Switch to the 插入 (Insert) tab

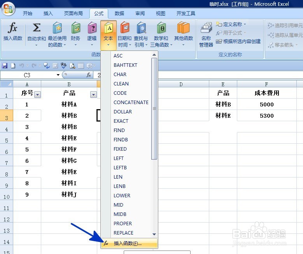point(48,13)
